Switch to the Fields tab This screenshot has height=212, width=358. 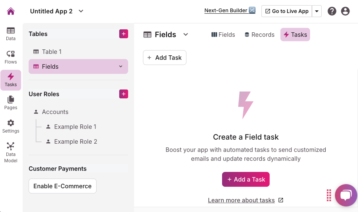tap(223, 35)
